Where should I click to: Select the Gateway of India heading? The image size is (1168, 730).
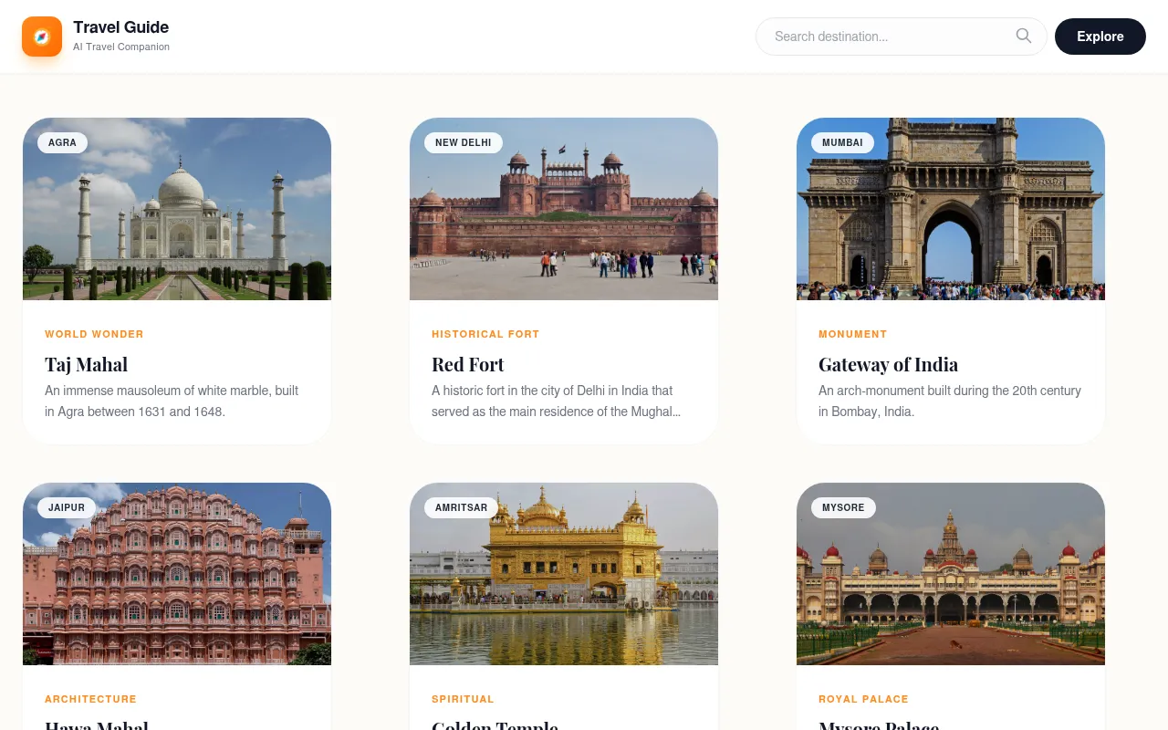pyautogui.click(x=888, y=364)
